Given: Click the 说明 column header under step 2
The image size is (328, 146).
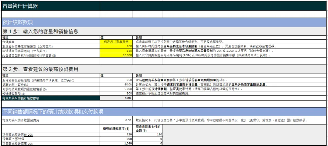Looking at the screenshot, I should [139, 75].
